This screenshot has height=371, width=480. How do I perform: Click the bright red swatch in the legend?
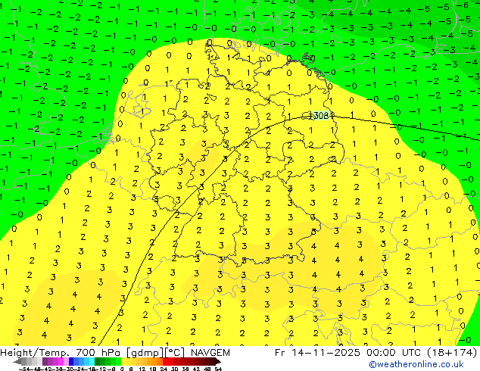point(165,361)
